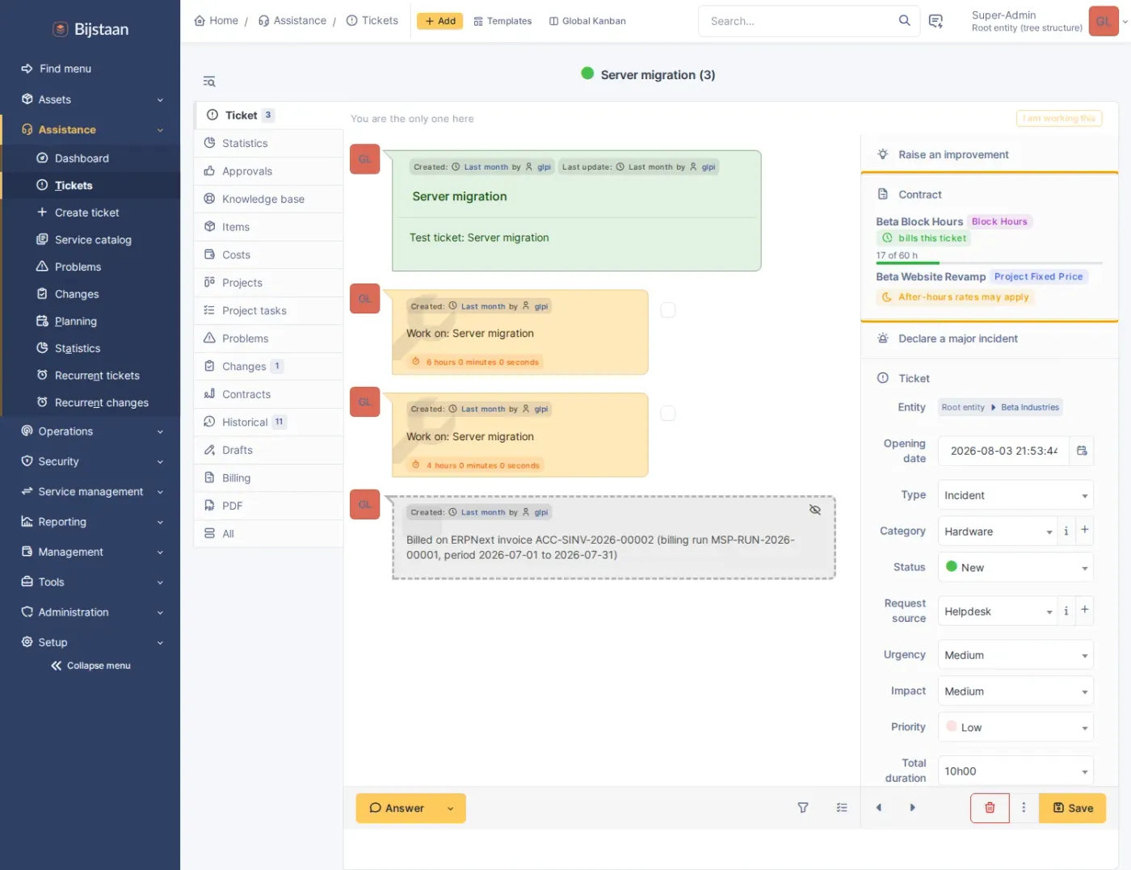Expand the Answer button dropdown arrow
1131x870 pixels.
click(451, 809)
